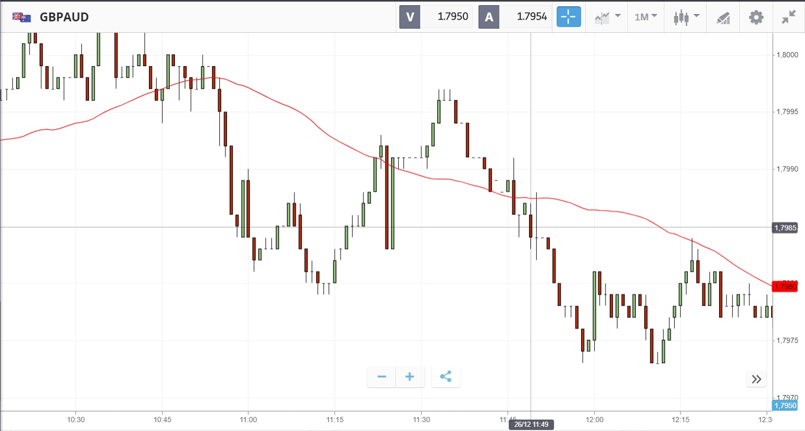Click the sell price 1.7950
805x431 pixels.
click(452, 17)
